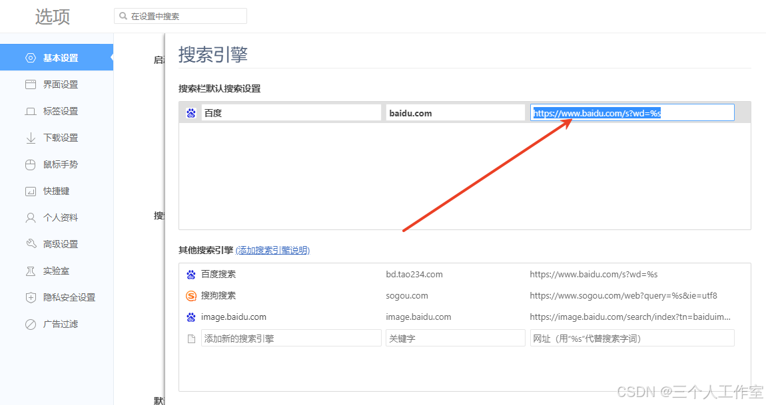Click the bd.tao234.com keyword
Screen dimensions: 766x405
(414, 274)
